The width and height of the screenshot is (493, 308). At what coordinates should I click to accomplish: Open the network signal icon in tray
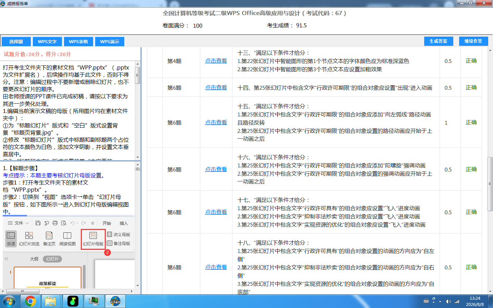[457, 301]
